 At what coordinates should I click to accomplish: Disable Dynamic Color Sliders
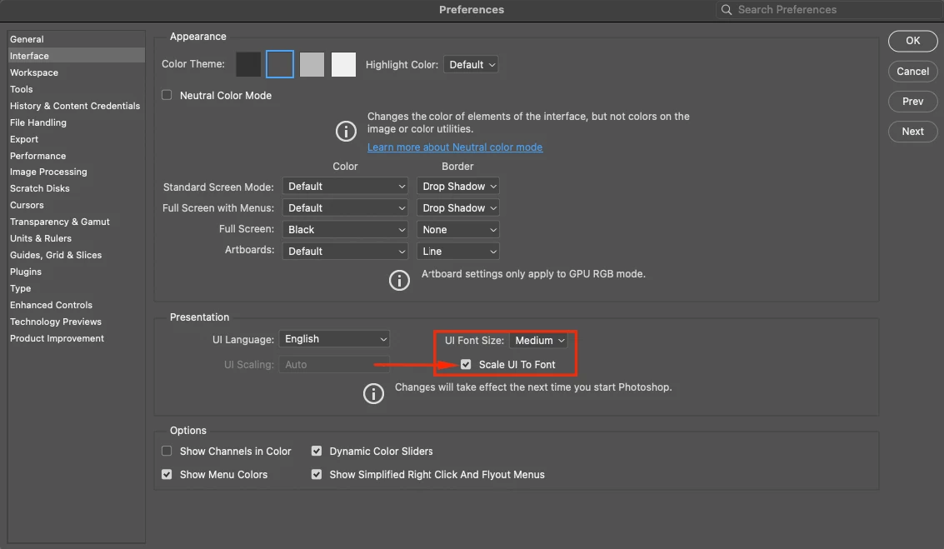click(317, 451)
